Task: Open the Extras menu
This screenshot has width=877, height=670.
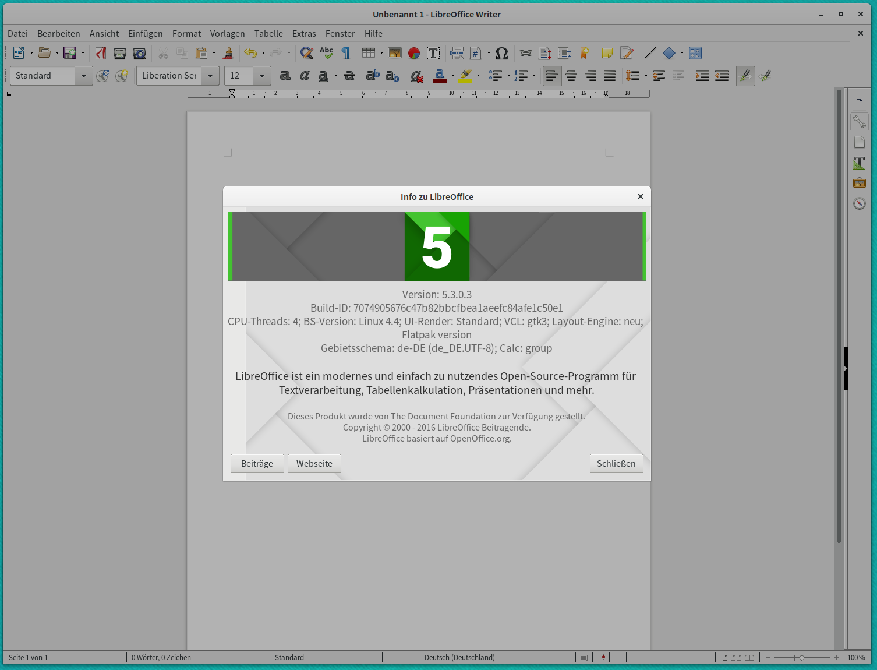Action: coord(304,34)
